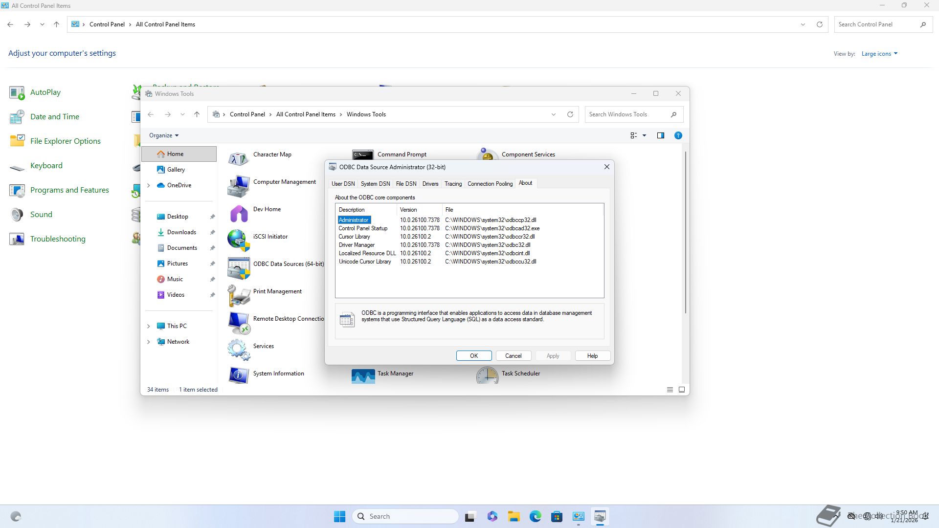The width and height of the screenshot is (939, 528).
Task: Select the Driver Manager row
Action: click(x=357, y=245)
